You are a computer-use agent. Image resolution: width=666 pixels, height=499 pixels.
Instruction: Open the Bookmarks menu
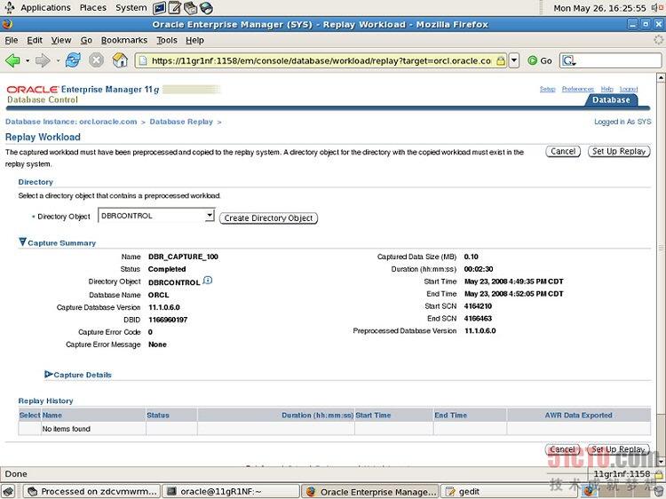point(123,40)
